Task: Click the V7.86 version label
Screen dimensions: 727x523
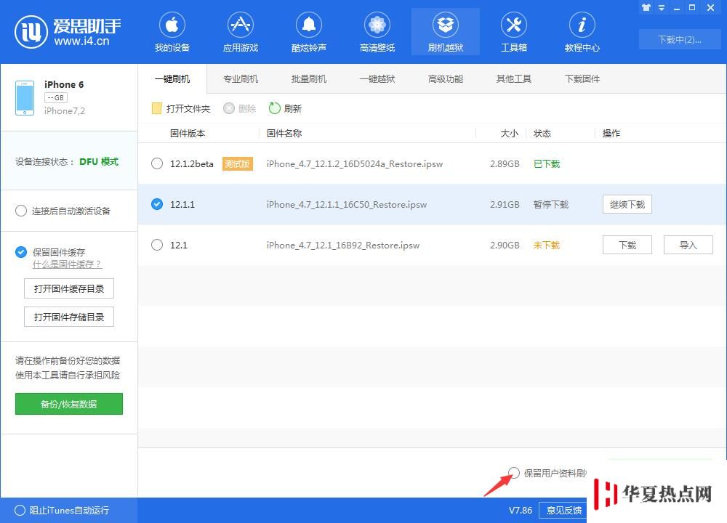Action: (x=521, y=511)
